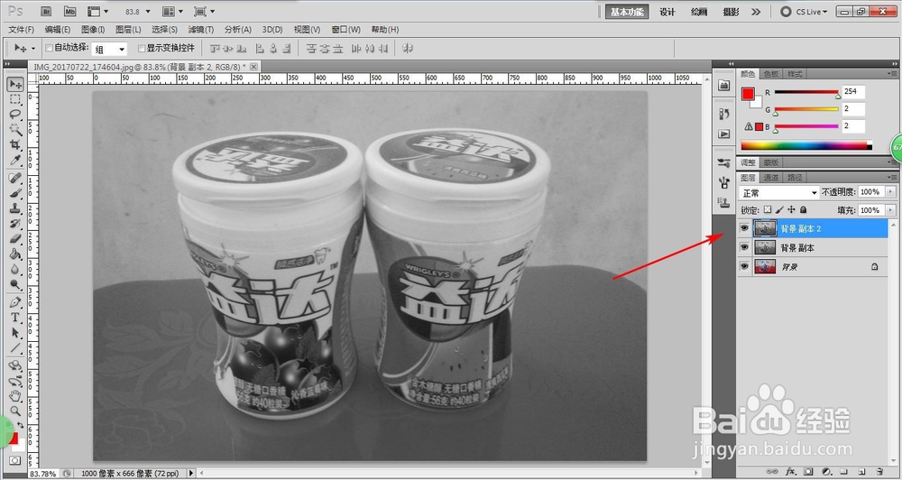Select the Blur tool
The height and width of the screenshot is (480, 902).
coord(15,269)
